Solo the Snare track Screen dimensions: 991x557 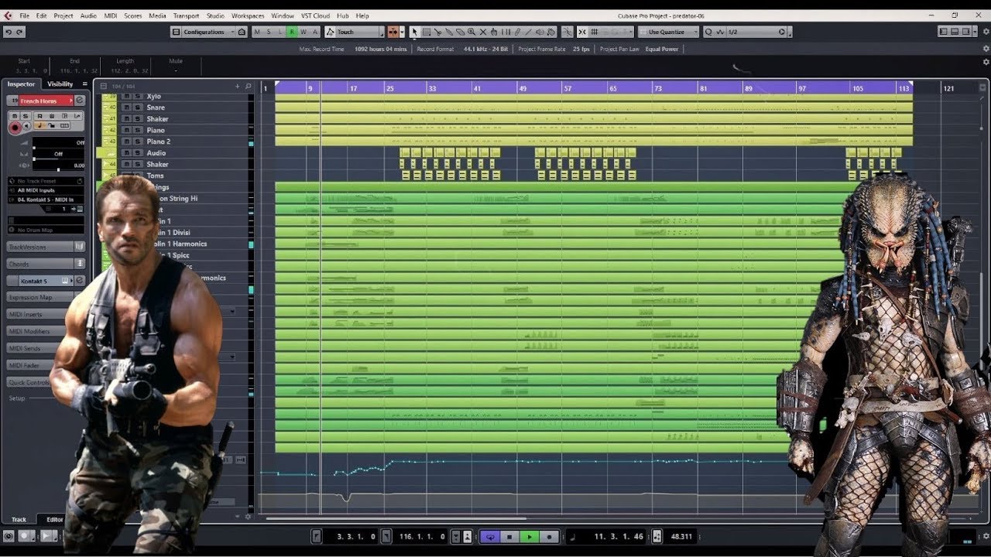coord(137,108)
